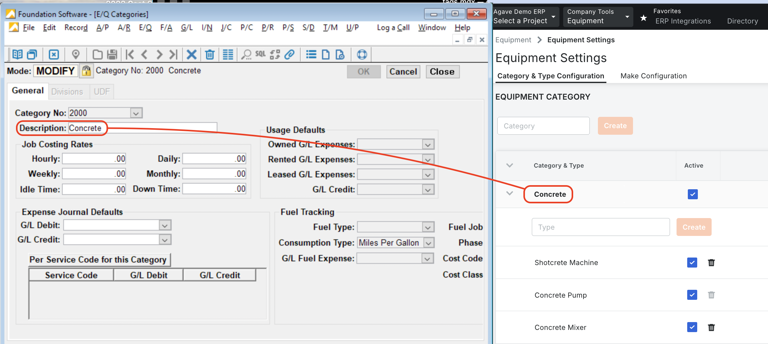Go to previous record arrow
Viewport: 768px width, 344px height.
(x=144, y=55)
